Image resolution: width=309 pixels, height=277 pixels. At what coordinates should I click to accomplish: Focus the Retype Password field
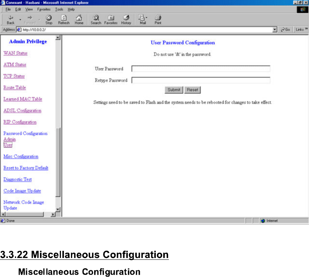pyautogui.click(x=201, y=80)
